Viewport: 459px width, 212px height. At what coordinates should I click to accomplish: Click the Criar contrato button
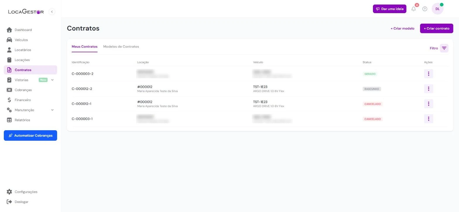coord(436,28)
